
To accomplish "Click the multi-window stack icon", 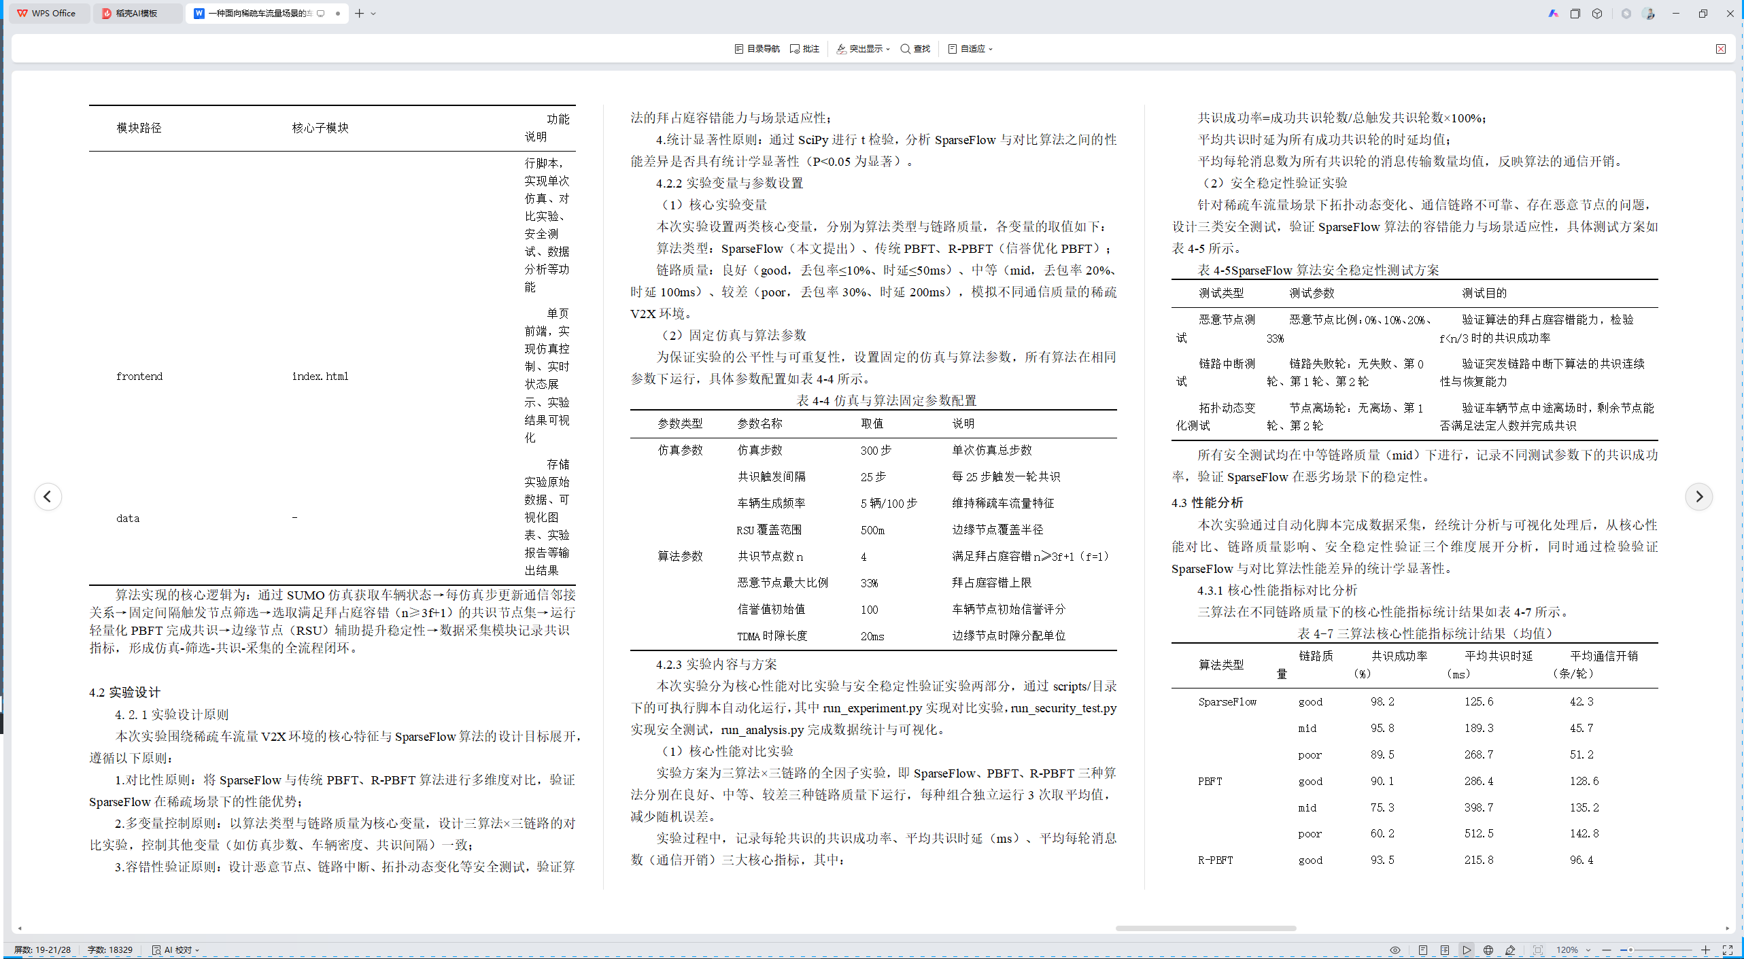I will pyautogui.click(x=1575, y=14).
